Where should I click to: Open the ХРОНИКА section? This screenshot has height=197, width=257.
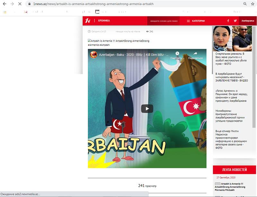104,21
